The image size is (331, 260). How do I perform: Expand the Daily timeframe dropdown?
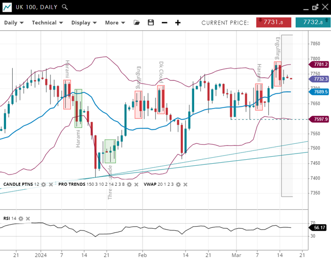[13, 23]
